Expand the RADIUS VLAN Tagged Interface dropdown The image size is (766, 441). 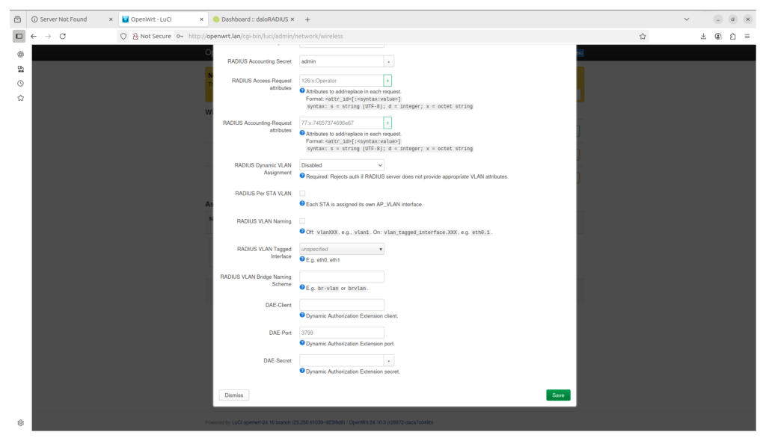click(x=342, y=249)
